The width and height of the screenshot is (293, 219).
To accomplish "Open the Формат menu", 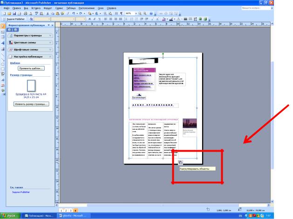I will [x=48, y=8].
